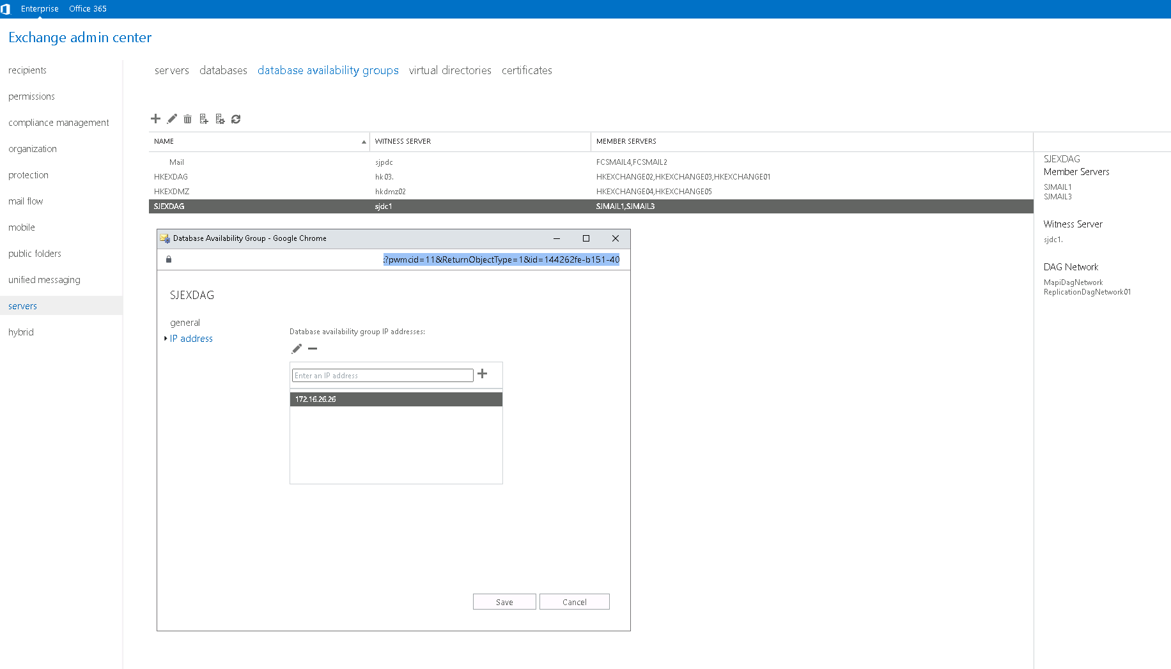Sort by the WITNESS SERVER column header
This screenshot has width=1171, height=669.
click(480, 141)
